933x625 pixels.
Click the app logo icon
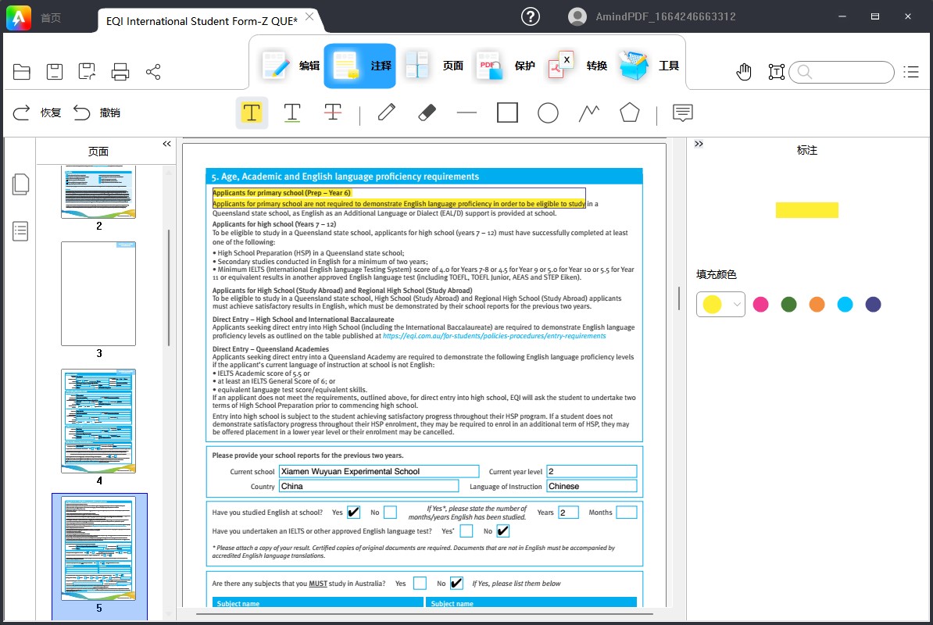tap(19, 18)
